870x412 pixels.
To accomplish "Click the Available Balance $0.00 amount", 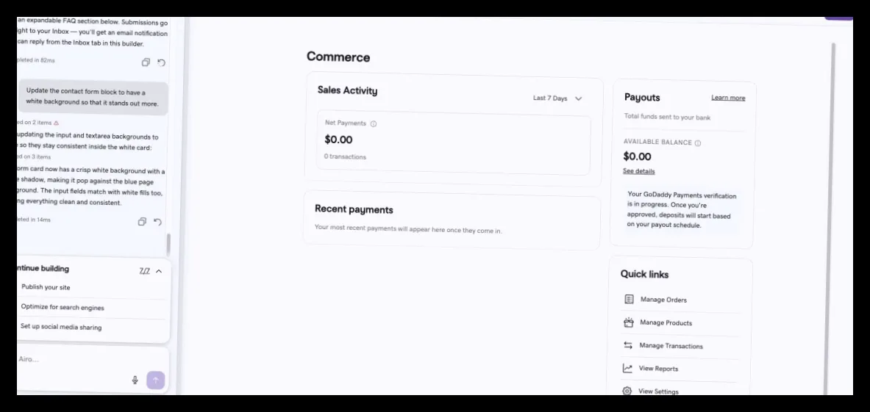I will click(637, 156).
